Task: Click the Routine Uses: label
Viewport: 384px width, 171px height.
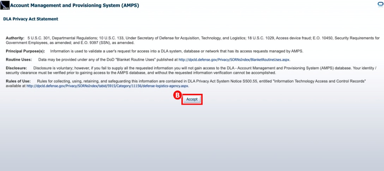Action: pyautogui.click(x=19, y=60)
